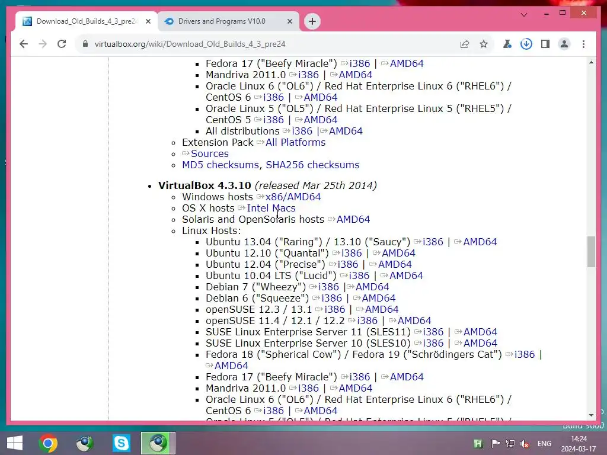The height and width of the screenshot is (455, 607).
Task: Open the taskbar clock and date
Action: (x=579, y=444)
